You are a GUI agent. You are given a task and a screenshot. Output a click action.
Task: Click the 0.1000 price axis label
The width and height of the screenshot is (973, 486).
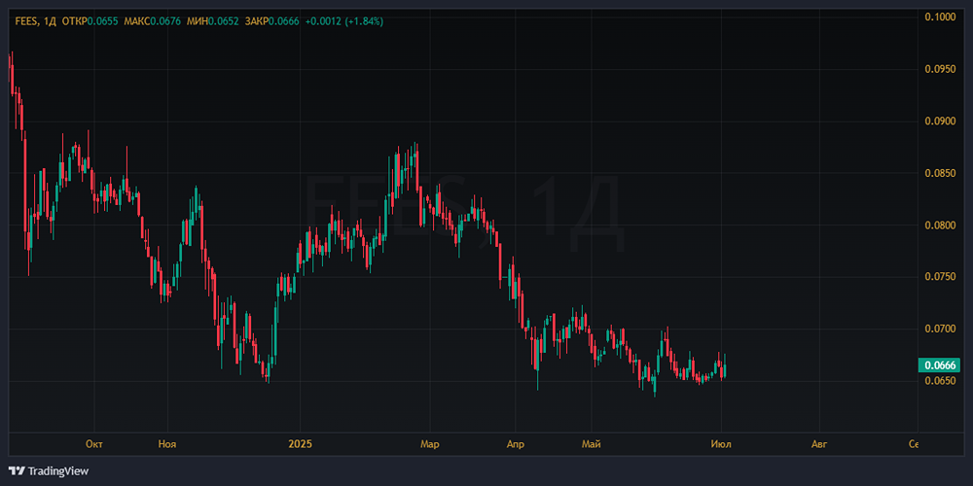tap(939, 17)
